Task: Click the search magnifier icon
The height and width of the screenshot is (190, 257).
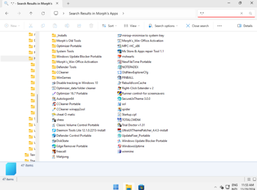Action: (250, 13)
